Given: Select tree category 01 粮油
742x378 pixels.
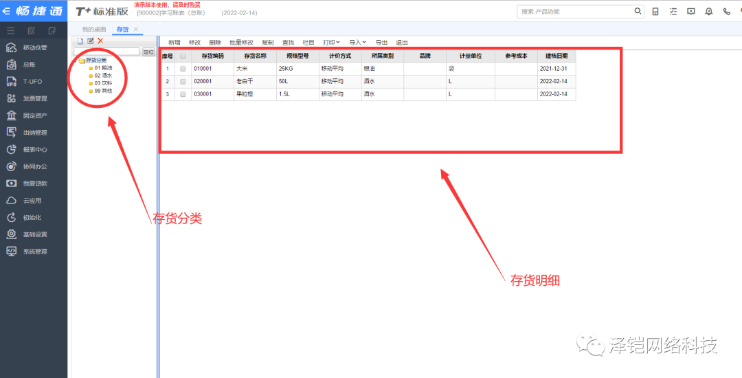Looking at the screenshot, I should (x=103, y=67).
